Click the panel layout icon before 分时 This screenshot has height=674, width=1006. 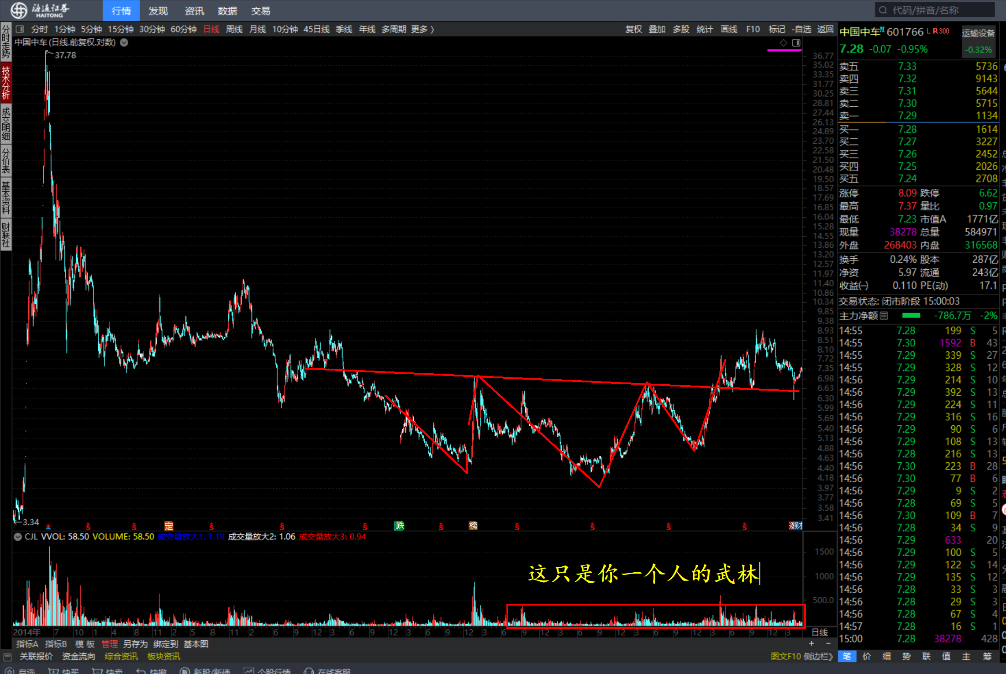coord(20,29)
